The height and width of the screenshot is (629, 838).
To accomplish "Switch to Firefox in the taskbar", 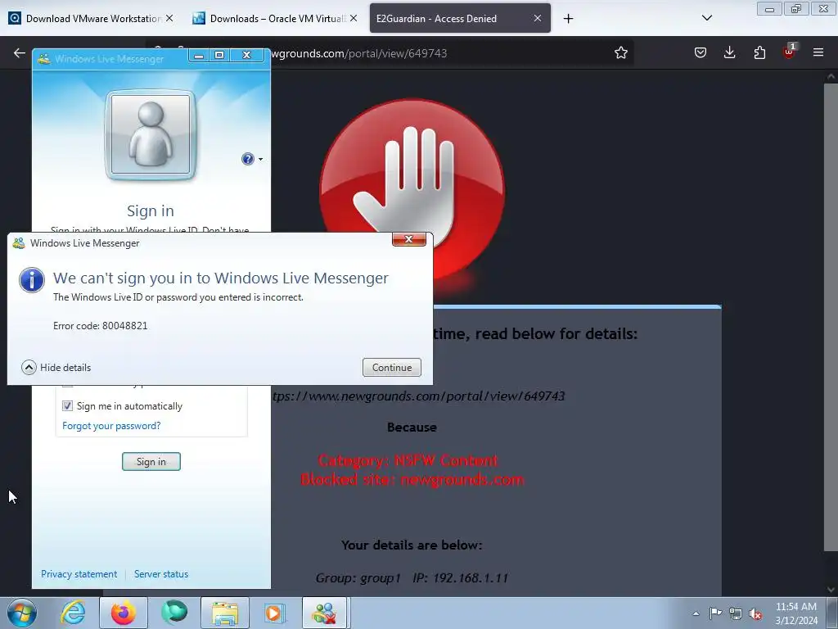I will pos(123,613).
